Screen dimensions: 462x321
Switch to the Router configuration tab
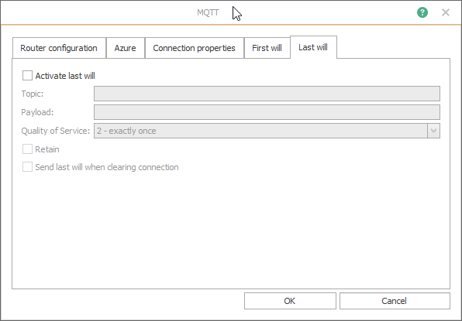[x=59, y=48]
